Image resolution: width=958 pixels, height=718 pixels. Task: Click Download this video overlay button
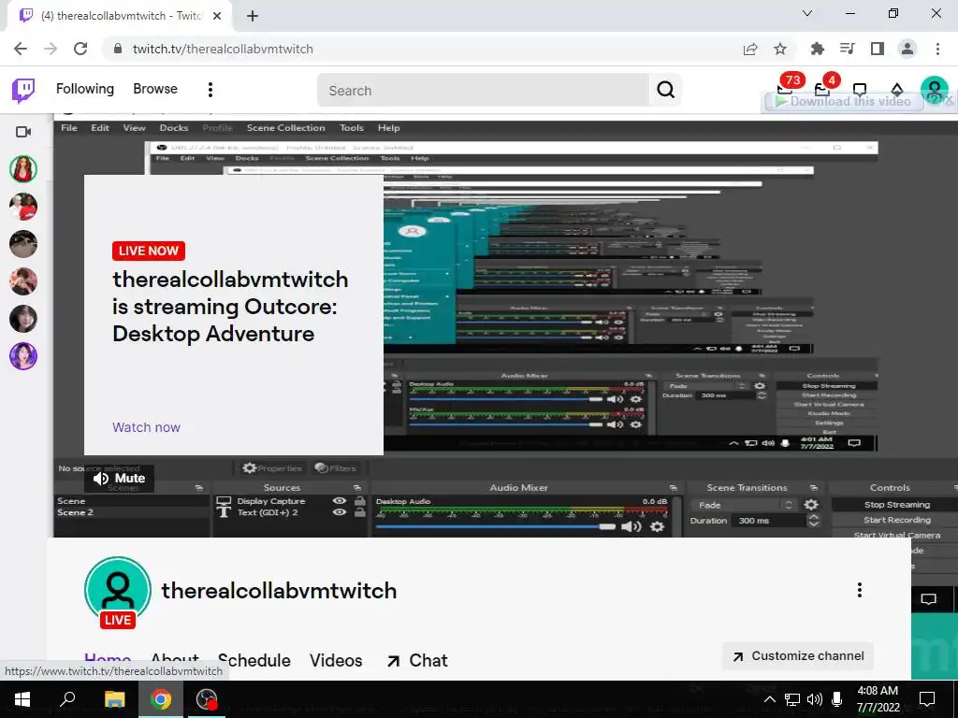tap(843, 101)
